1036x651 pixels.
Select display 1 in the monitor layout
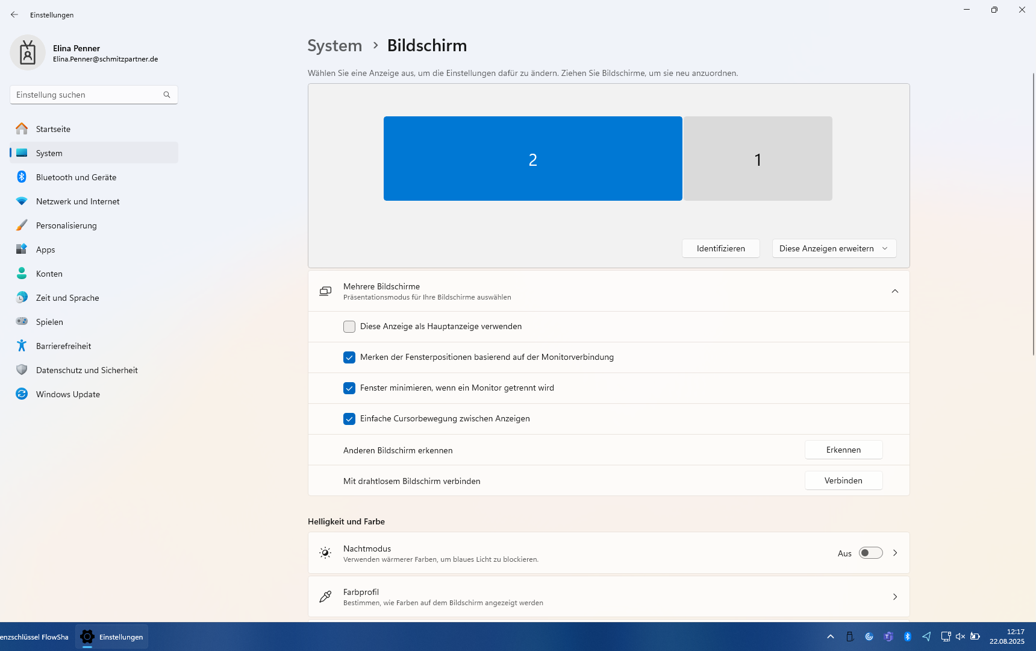[x=758, y=159]
